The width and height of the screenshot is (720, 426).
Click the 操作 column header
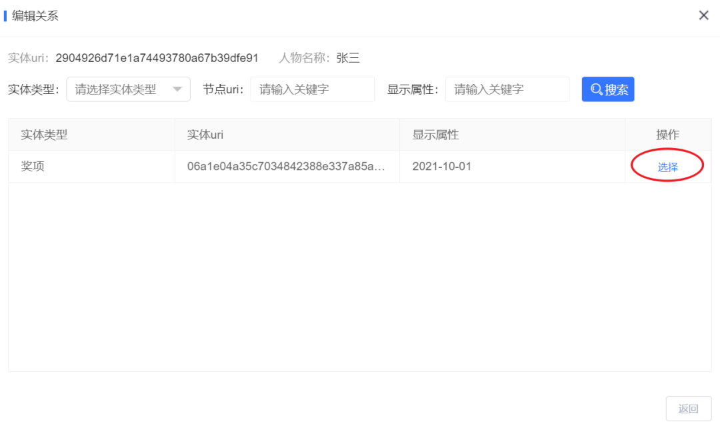(x=669, y=134)
